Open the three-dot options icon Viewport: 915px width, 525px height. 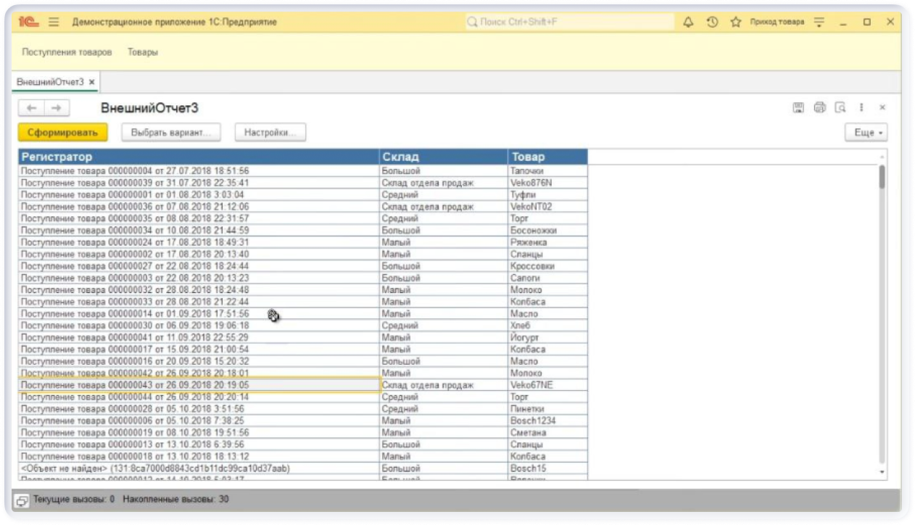[861, 108]
